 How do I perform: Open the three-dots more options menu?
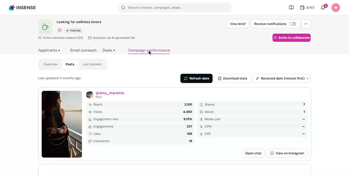[306, 24]
